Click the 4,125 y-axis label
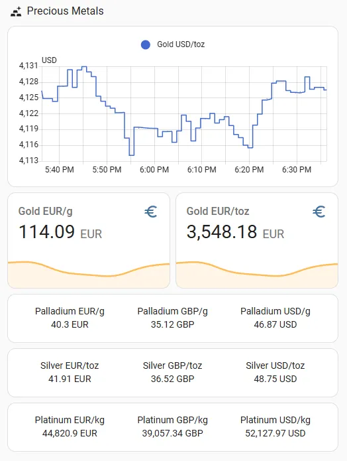Viewport: 347px width, 461px height. [28, 98]
